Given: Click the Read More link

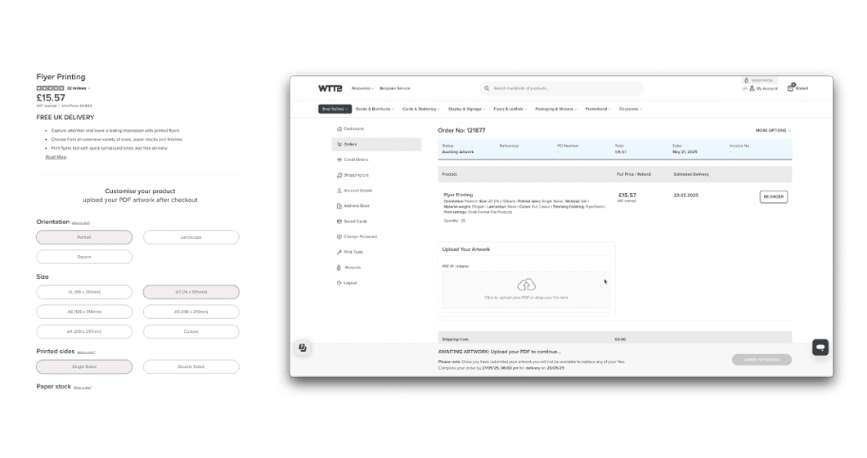Looking at the screenshot, I should coord(56,157).
